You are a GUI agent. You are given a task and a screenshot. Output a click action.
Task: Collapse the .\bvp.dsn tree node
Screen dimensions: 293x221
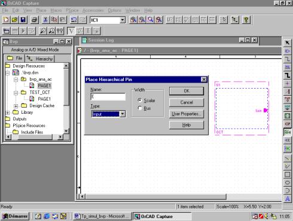point(8,72)
